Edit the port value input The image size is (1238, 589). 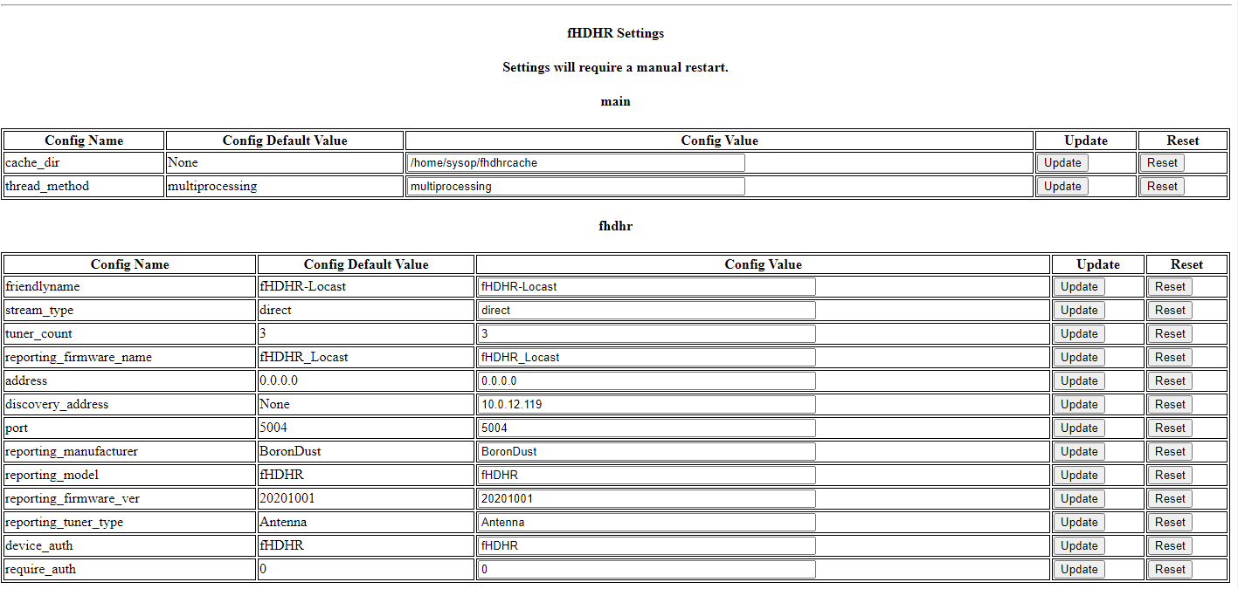coord(646,428)
